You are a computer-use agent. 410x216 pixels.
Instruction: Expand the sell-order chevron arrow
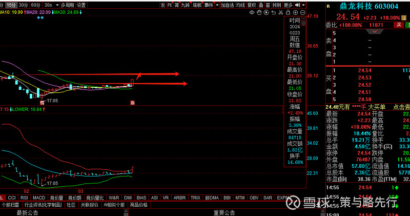[375, 31]
